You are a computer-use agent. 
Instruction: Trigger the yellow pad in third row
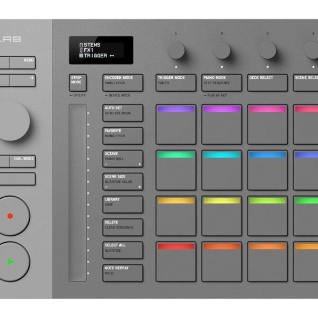(176, 216)
